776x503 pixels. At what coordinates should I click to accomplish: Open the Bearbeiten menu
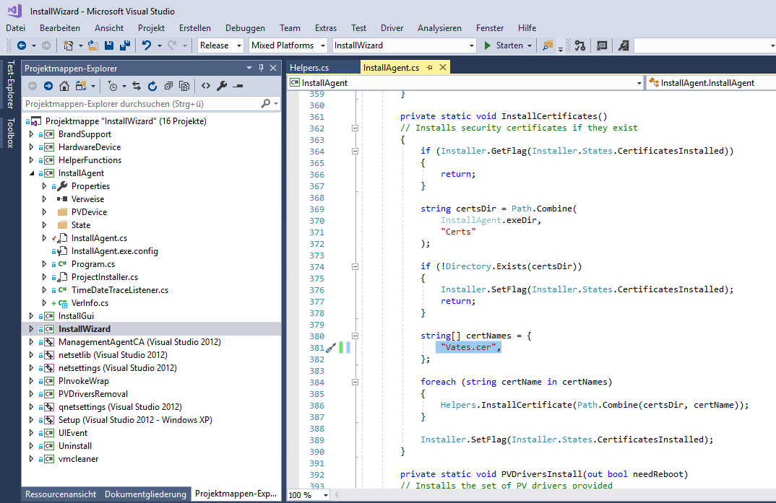click(x=60, y=28)
